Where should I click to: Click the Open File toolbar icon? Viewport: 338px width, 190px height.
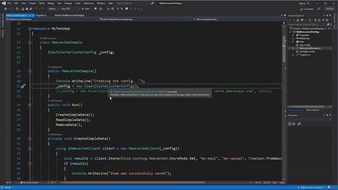23,9
